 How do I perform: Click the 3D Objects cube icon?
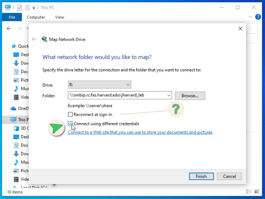click(16, 128)
